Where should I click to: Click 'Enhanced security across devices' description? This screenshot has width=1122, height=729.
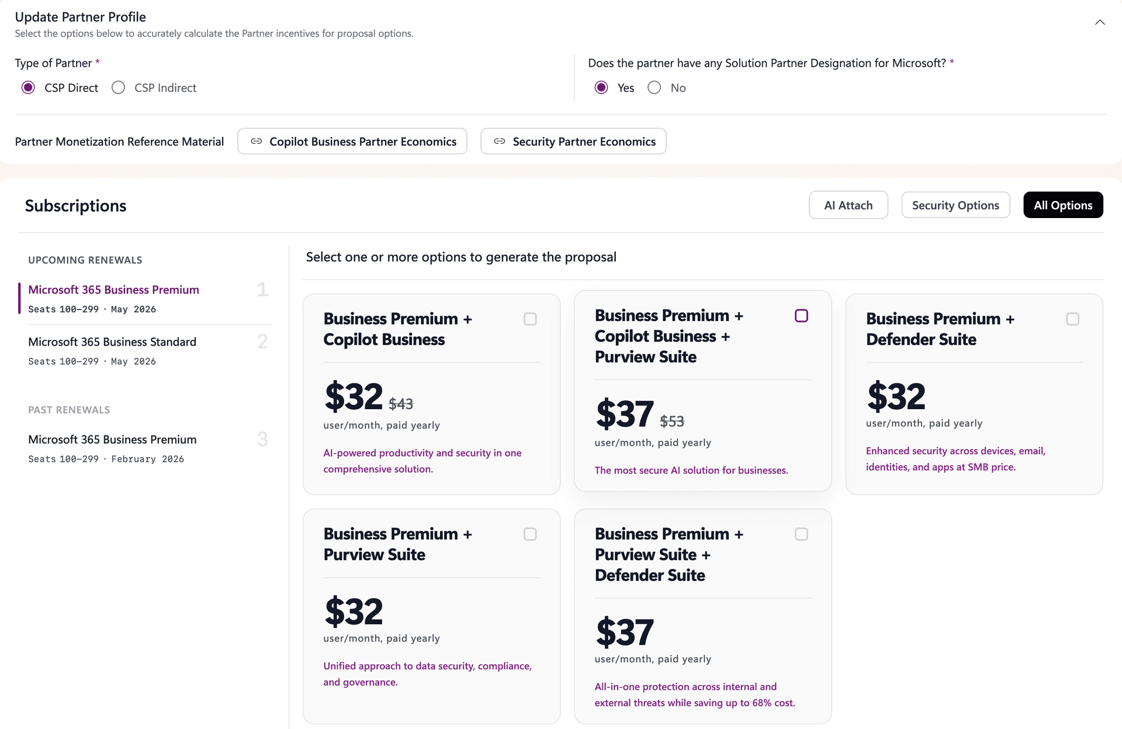[x=955, y=459]
